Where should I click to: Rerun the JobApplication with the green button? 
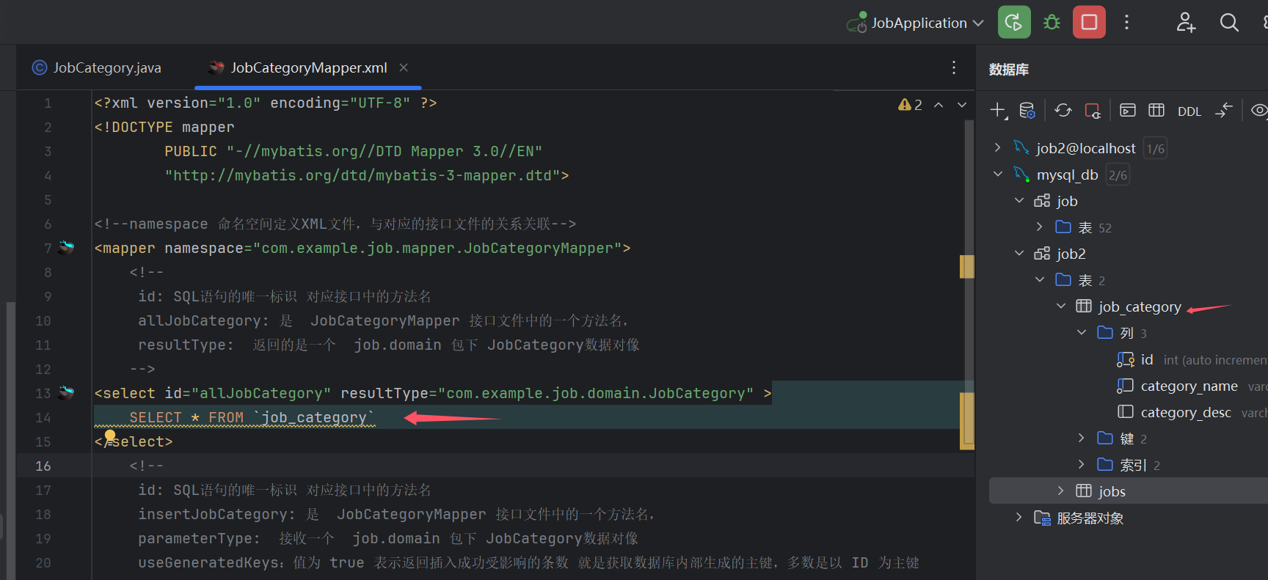coord(1014,23)
